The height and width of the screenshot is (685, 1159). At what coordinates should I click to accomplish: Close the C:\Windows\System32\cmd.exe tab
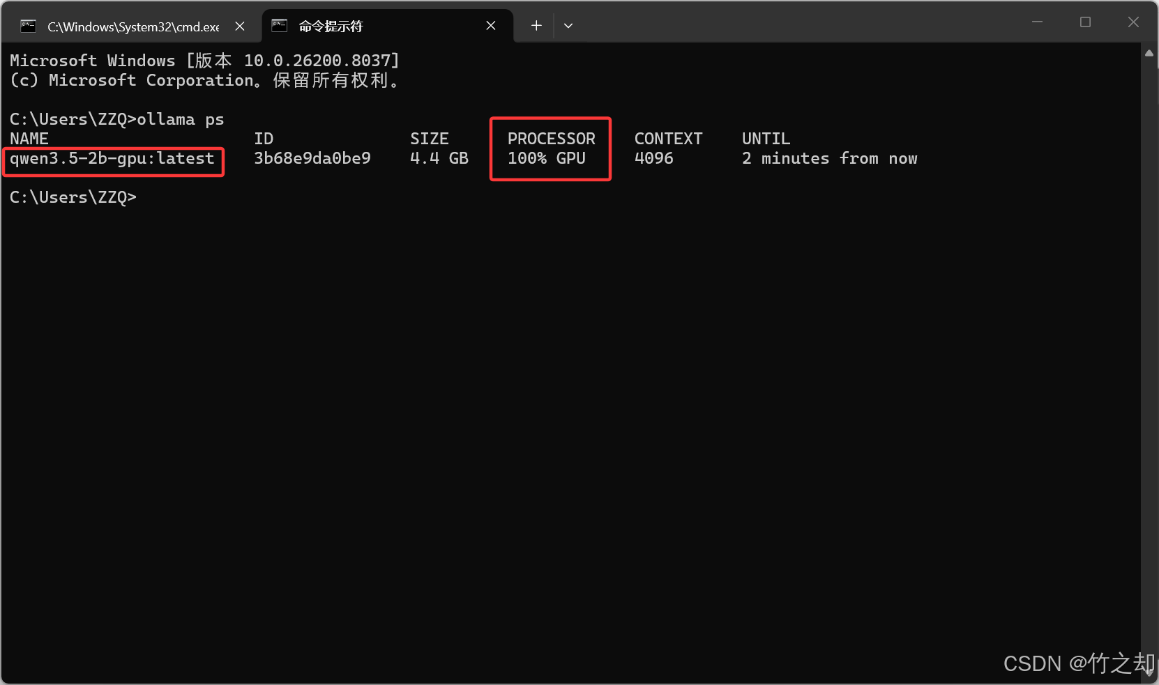(x=240, y=26)
